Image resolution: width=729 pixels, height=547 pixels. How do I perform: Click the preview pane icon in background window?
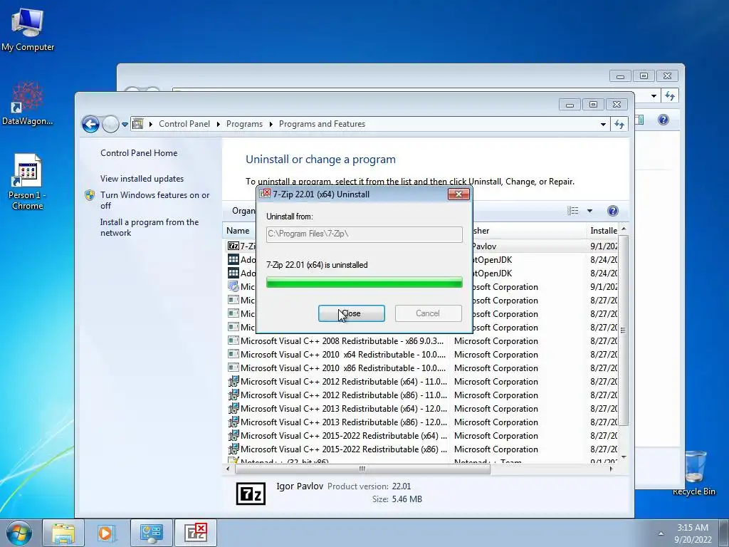point(639,120)
